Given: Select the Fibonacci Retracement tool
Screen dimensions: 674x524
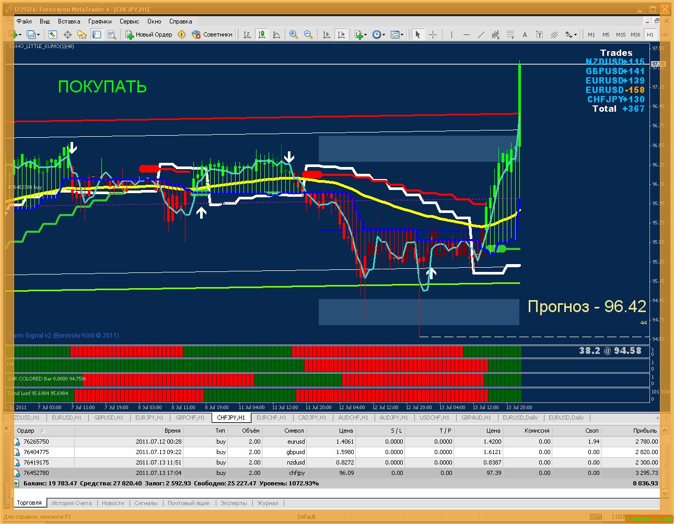Looking at the screenshot, I should point(510,34).
